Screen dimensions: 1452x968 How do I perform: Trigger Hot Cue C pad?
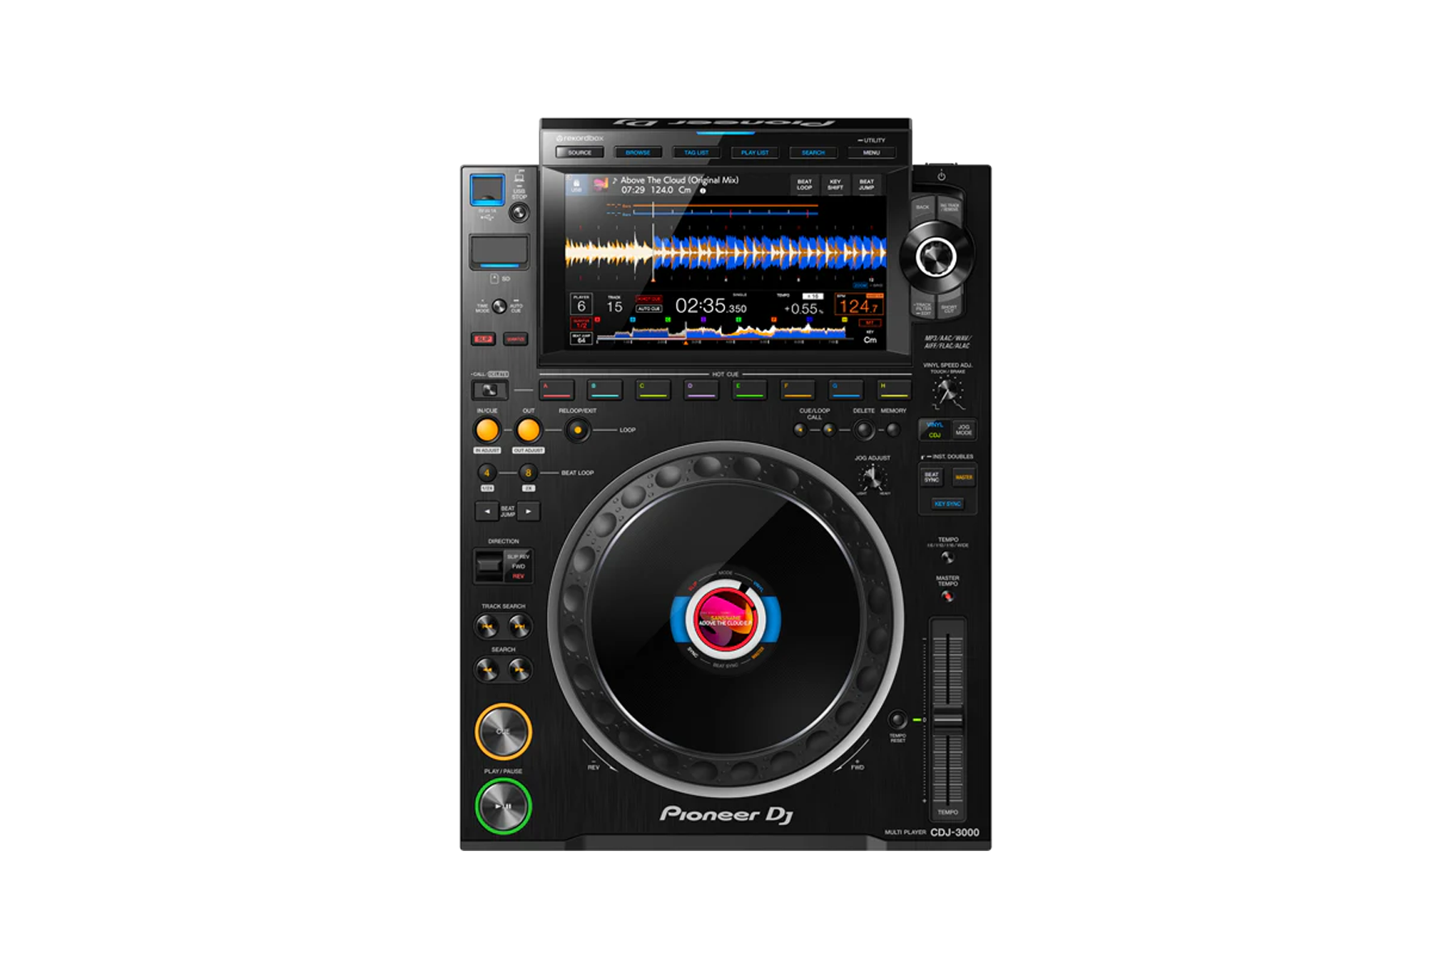click(x=653, y=390)
